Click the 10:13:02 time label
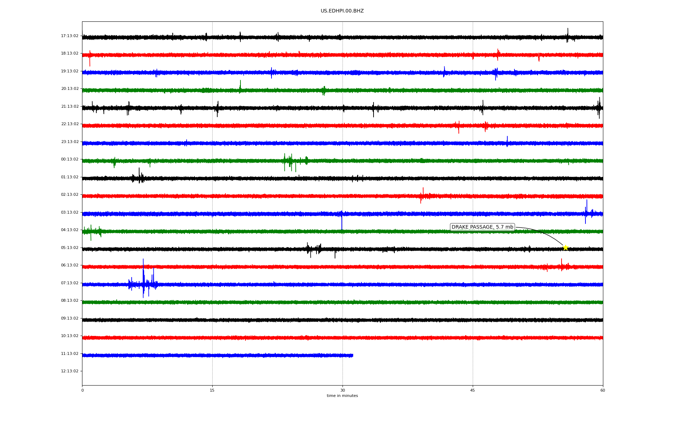Image resolution: width=685 pixels, height=428 pixels. tap(70, 336)
